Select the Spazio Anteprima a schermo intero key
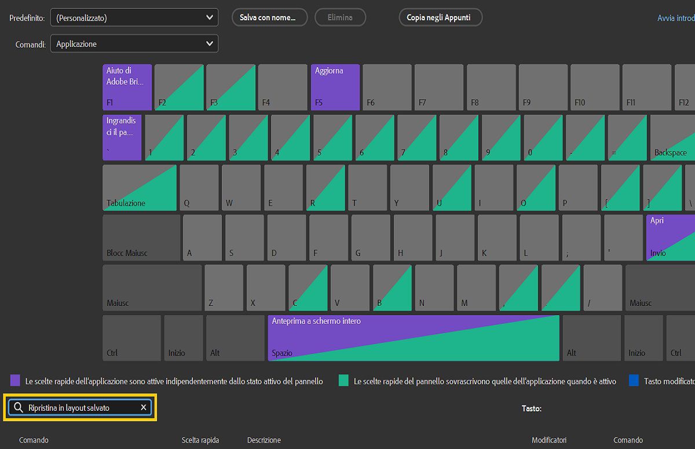Screen dimensions: 695x449 tap(414, 338)
